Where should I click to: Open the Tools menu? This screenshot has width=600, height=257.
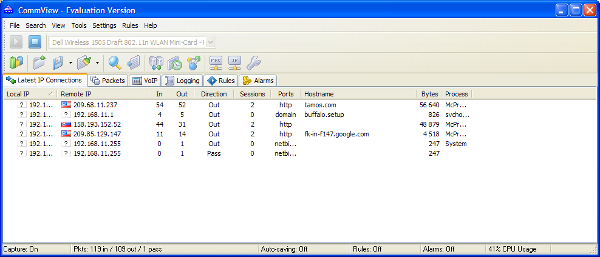coord(79,25)
